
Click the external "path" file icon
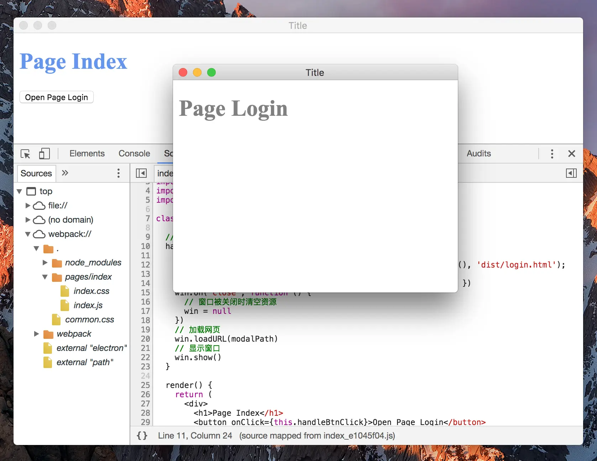(x=48, y=362)
